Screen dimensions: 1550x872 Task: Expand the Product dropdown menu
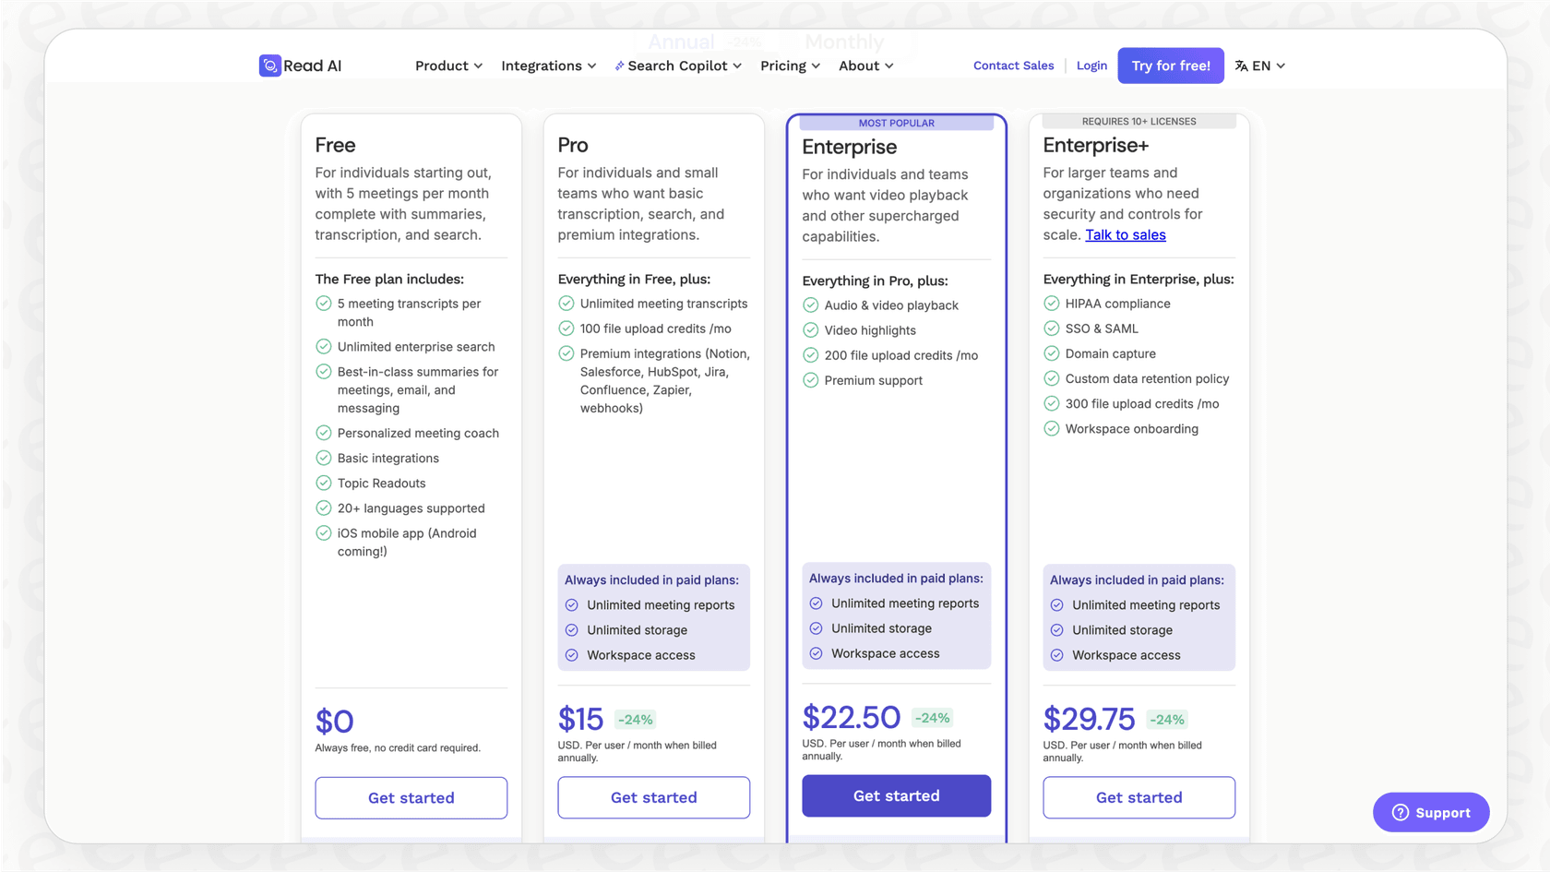448,66
